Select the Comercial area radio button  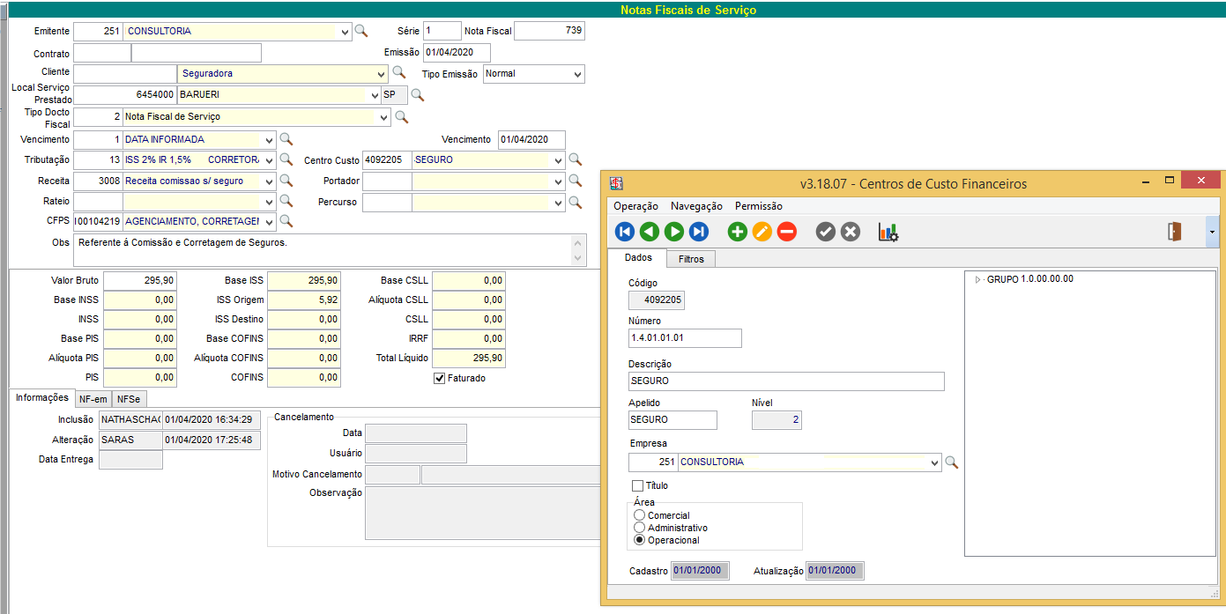640,515
